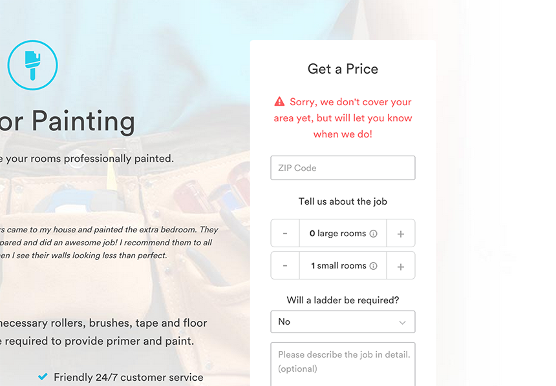Click the paintbrush logo icon
This screenshot has width=556, height=386.
click(x=32, y=65)
